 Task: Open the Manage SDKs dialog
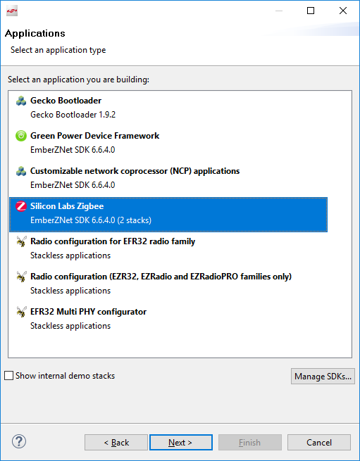point(323,377)
